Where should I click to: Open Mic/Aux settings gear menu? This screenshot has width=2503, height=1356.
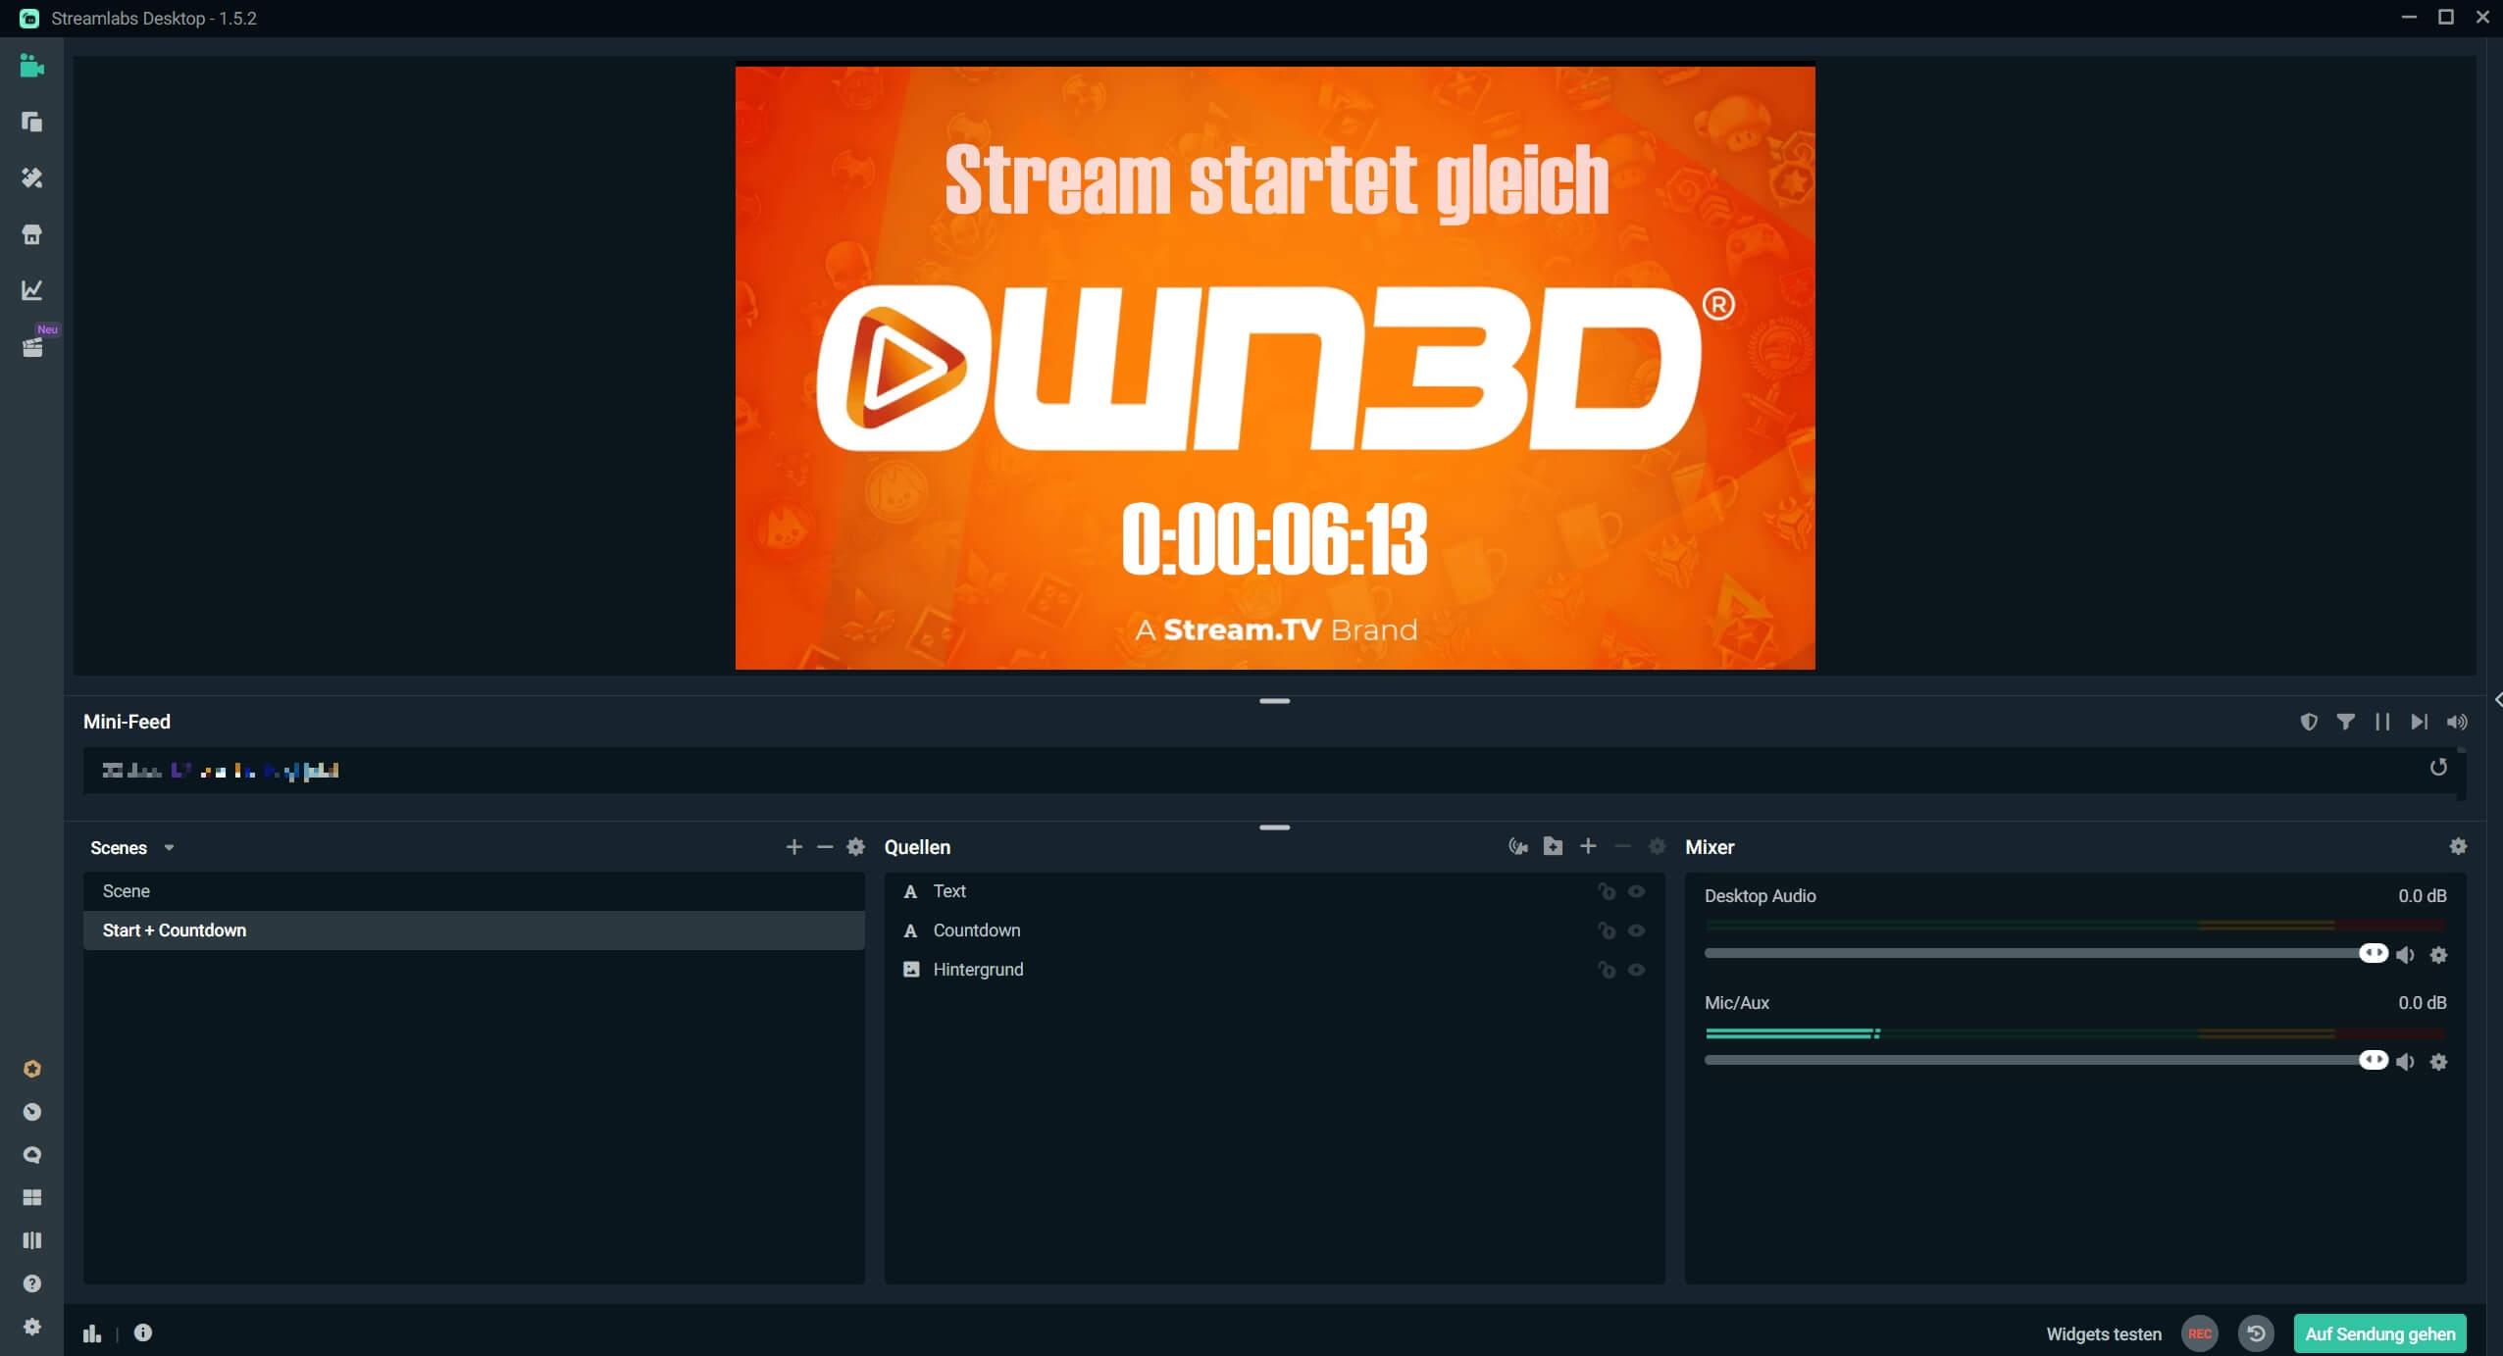point(2438,1062)
